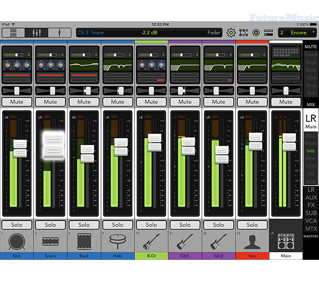The image size is (319, 281).
Task: Mute the Kick channel
Action: tap(17, 102)
